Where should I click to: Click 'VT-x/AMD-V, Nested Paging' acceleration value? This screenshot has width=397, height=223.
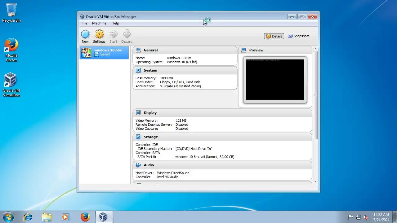(181, 86)
